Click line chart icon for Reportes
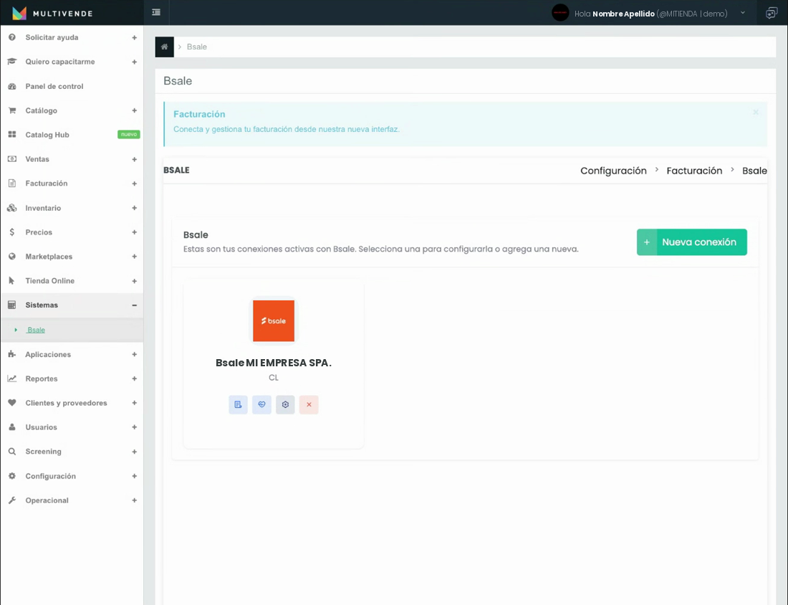The height and width of the screenshot is (605, 788). tap(12, 378)
